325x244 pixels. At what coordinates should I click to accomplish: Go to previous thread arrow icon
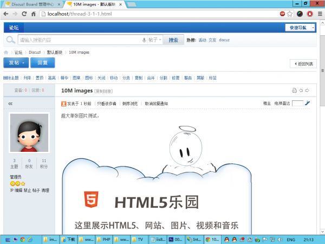pos(301,91)
